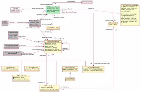Click the TPFVerdictEvent class box
The height and width of the screenshot is (92, 141).
50,88
